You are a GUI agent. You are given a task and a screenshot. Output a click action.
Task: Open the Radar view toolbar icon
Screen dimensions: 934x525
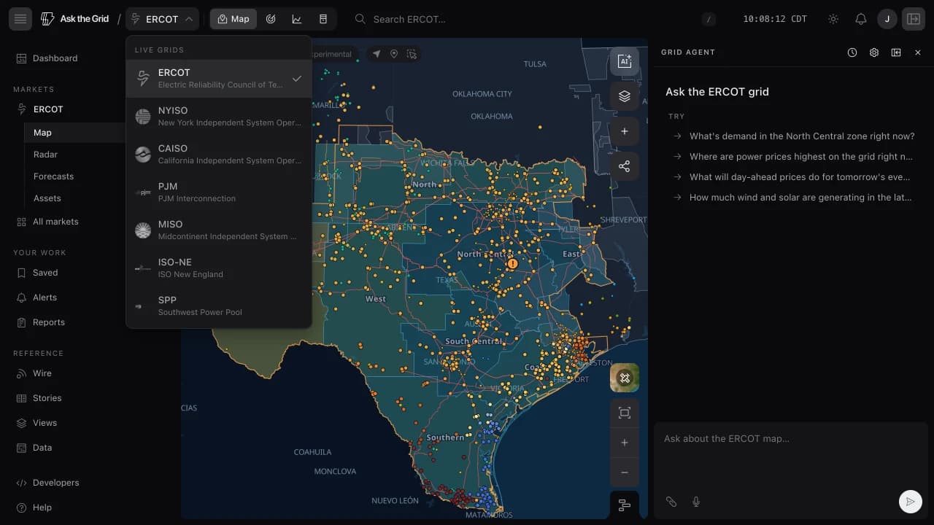pyautogui.click(x=271, y=19)
